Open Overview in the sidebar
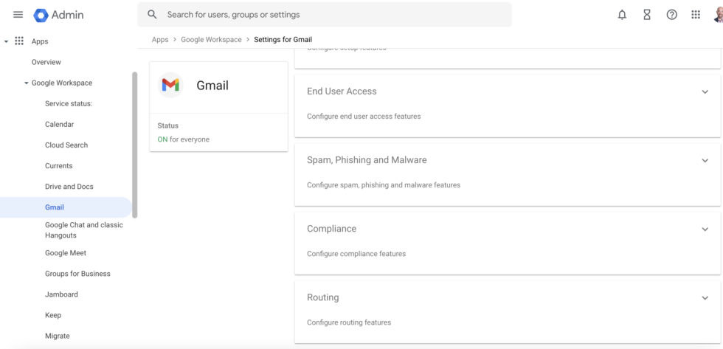This screenshot has width=723, height=349. [x=46, y=62]
